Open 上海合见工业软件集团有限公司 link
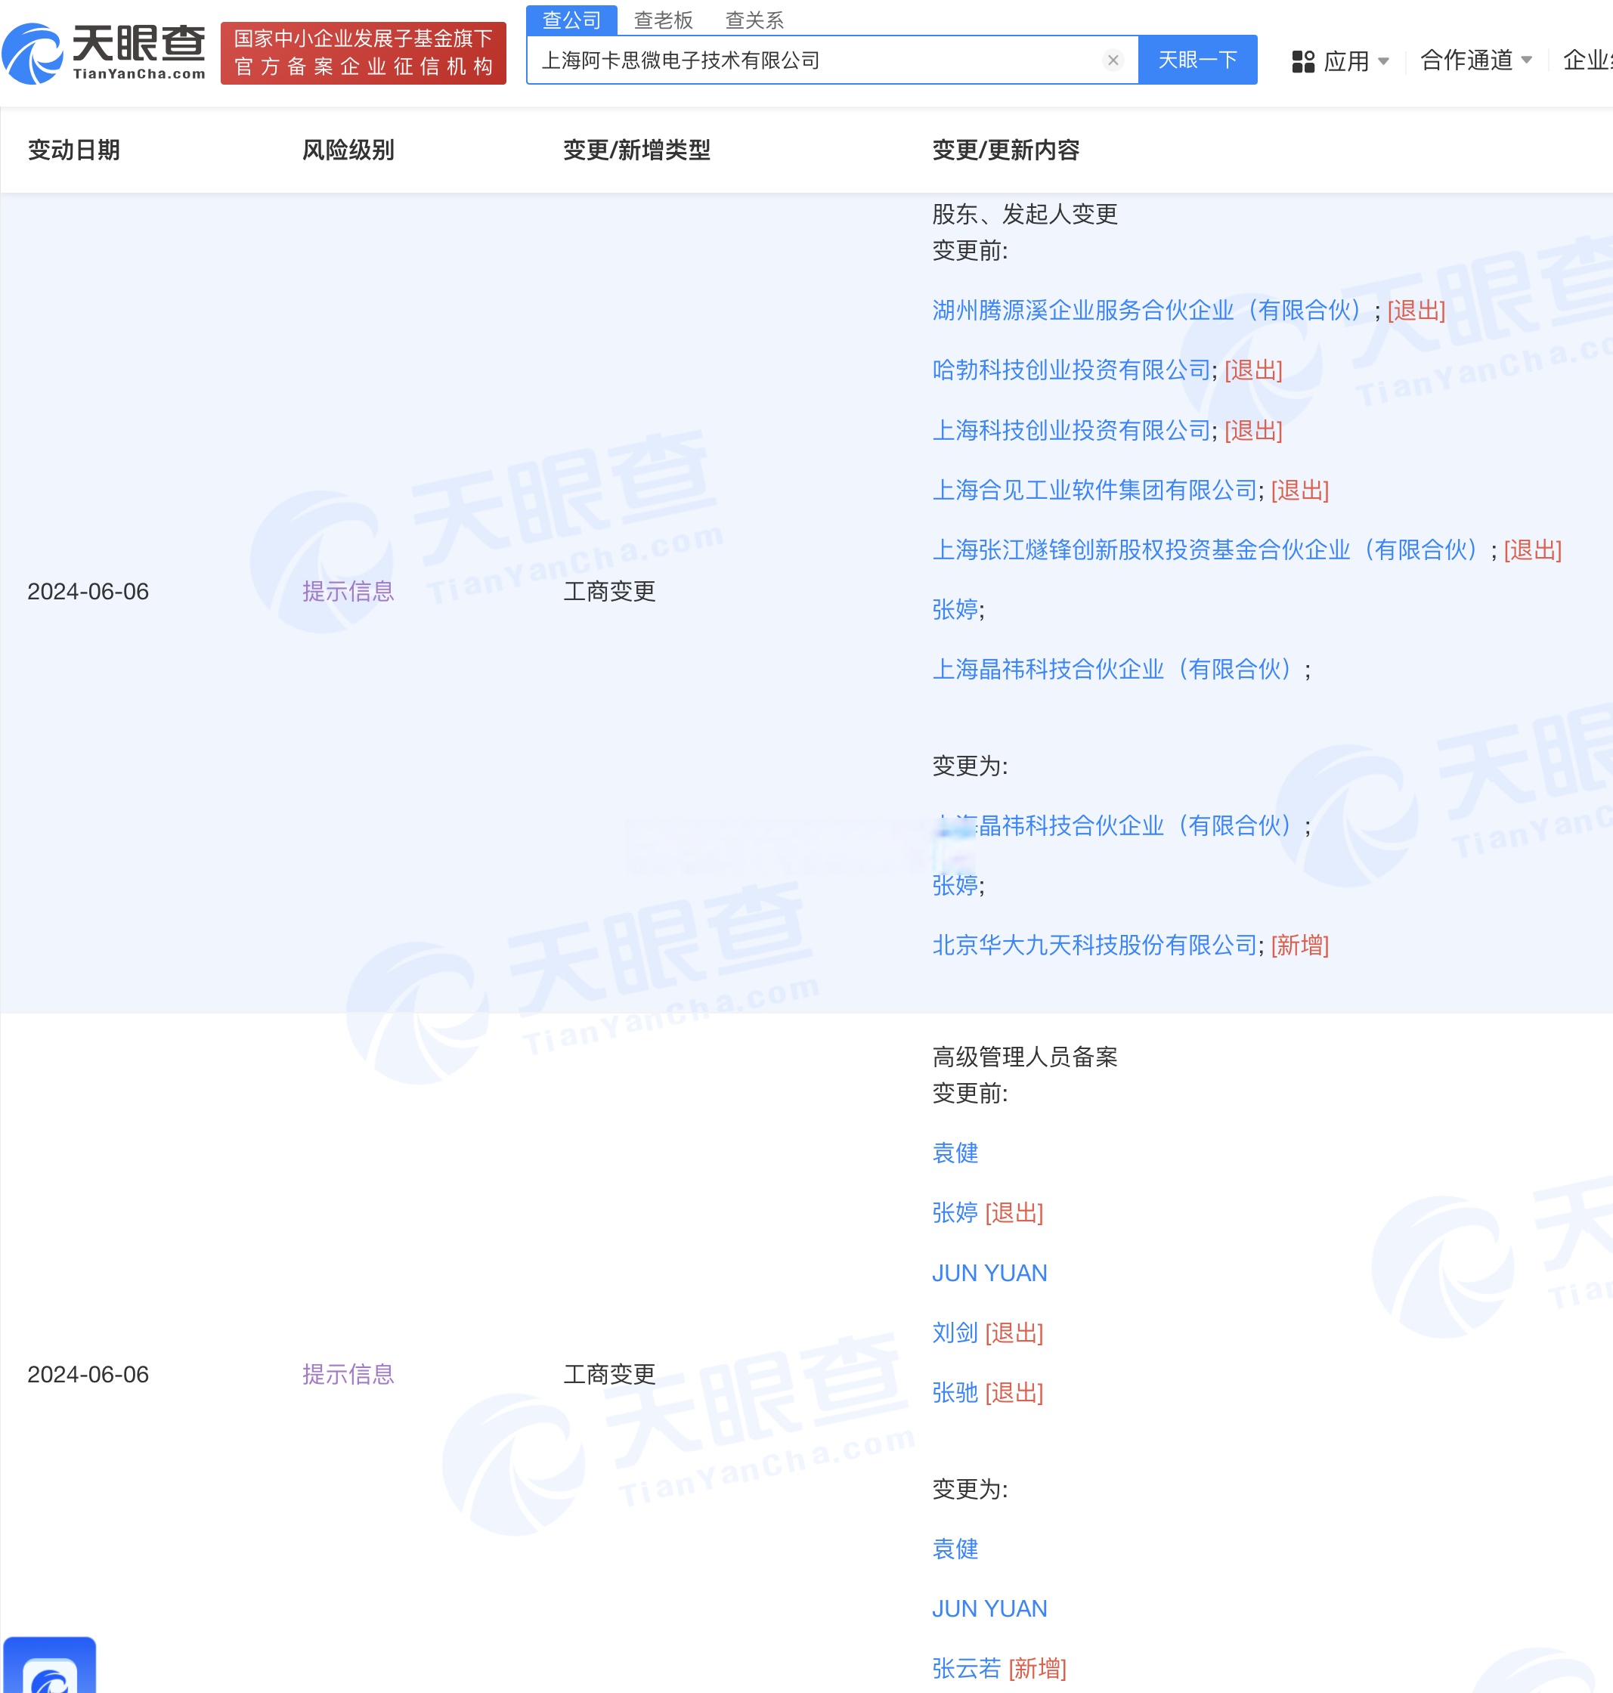Viewport: 1613px width, 1693px height. click(1094, 490)
